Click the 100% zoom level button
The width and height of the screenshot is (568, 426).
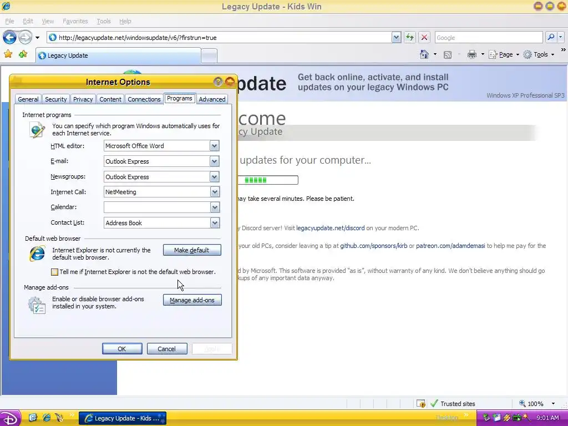coord(531,404)
